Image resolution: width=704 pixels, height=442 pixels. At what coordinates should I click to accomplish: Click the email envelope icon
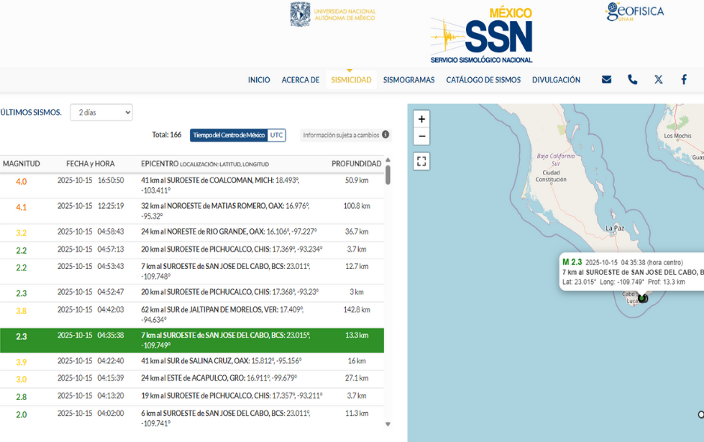(x=607, y=79)
